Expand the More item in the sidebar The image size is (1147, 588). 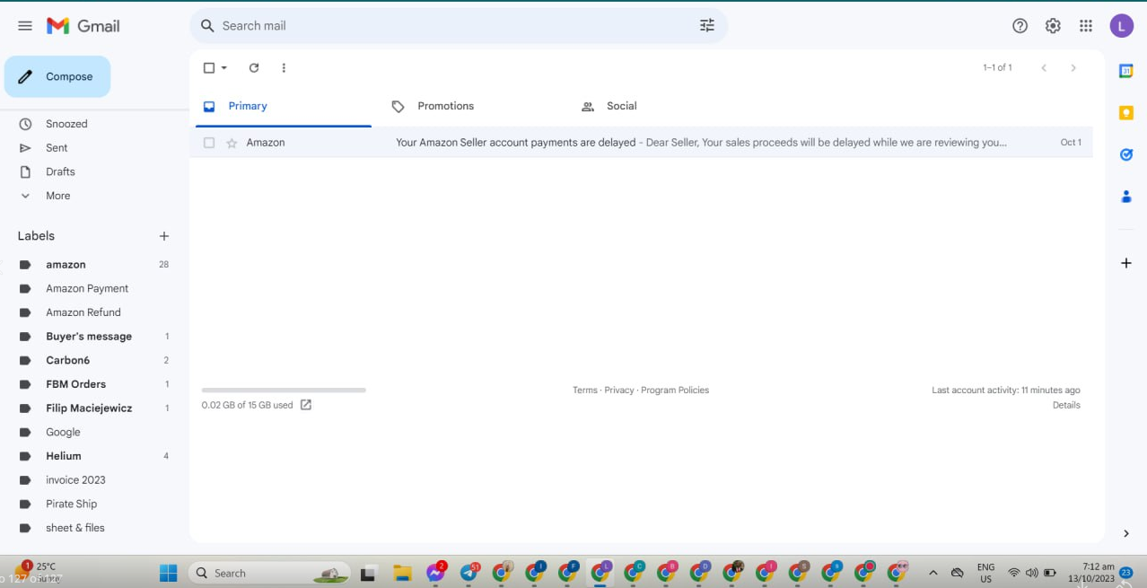57,196
